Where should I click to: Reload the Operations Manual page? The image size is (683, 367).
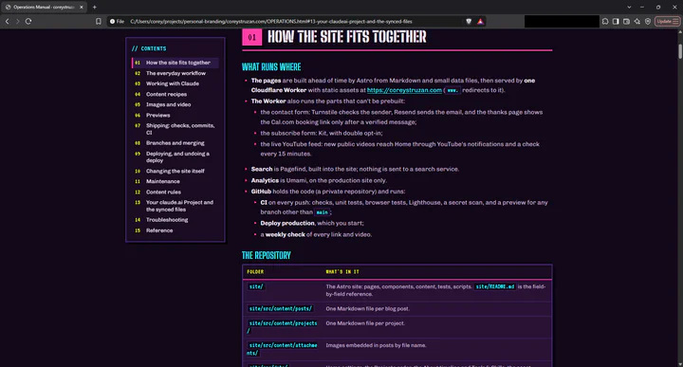point(28,21)
